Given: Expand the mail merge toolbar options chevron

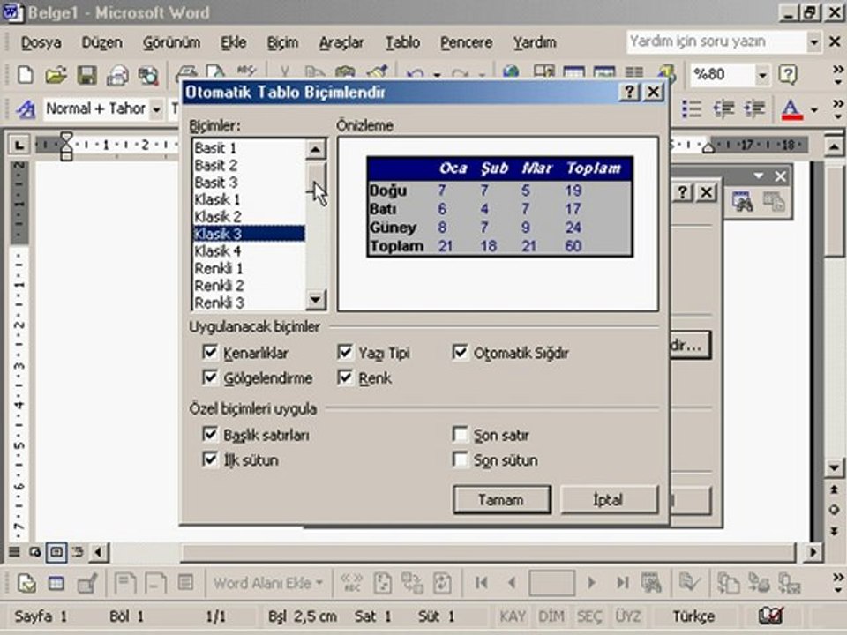Looking at the screenshot, I should click(x=837, y=583).
